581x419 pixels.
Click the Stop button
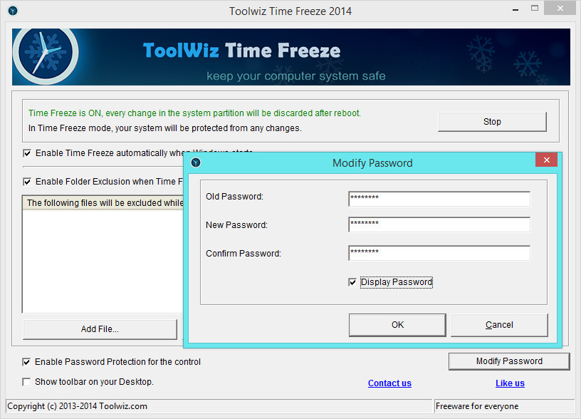(x=492, y=122)
